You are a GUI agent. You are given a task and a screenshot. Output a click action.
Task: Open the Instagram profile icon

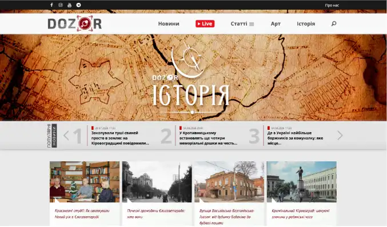pyautogui.click(x=61, y=5)
